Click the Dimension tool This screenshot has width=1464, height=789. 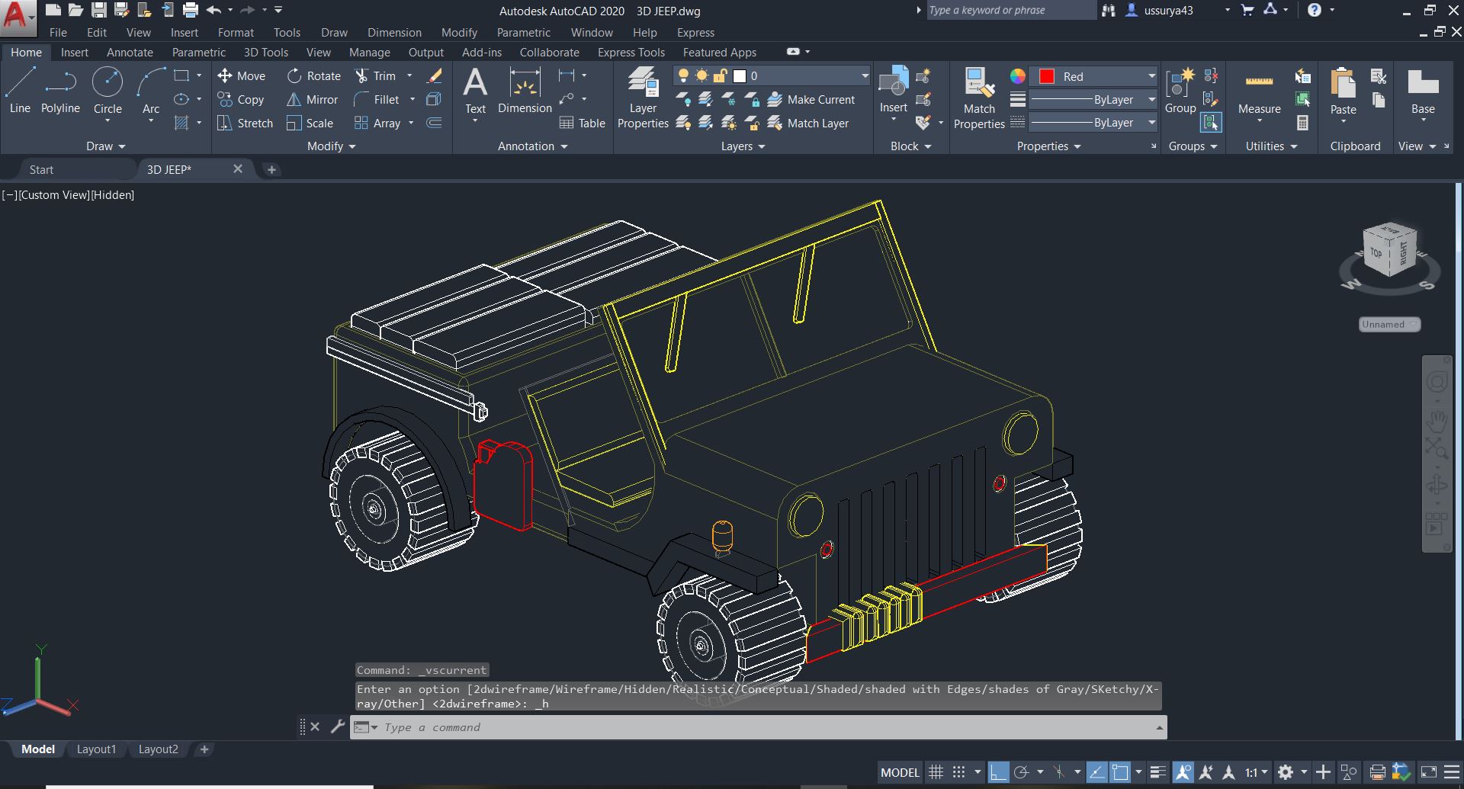[x=525, y=91]
